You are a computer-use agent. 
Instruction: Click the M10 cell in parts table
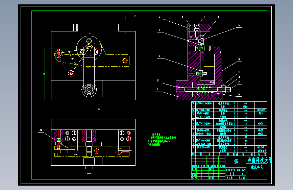tap(261, 114)
